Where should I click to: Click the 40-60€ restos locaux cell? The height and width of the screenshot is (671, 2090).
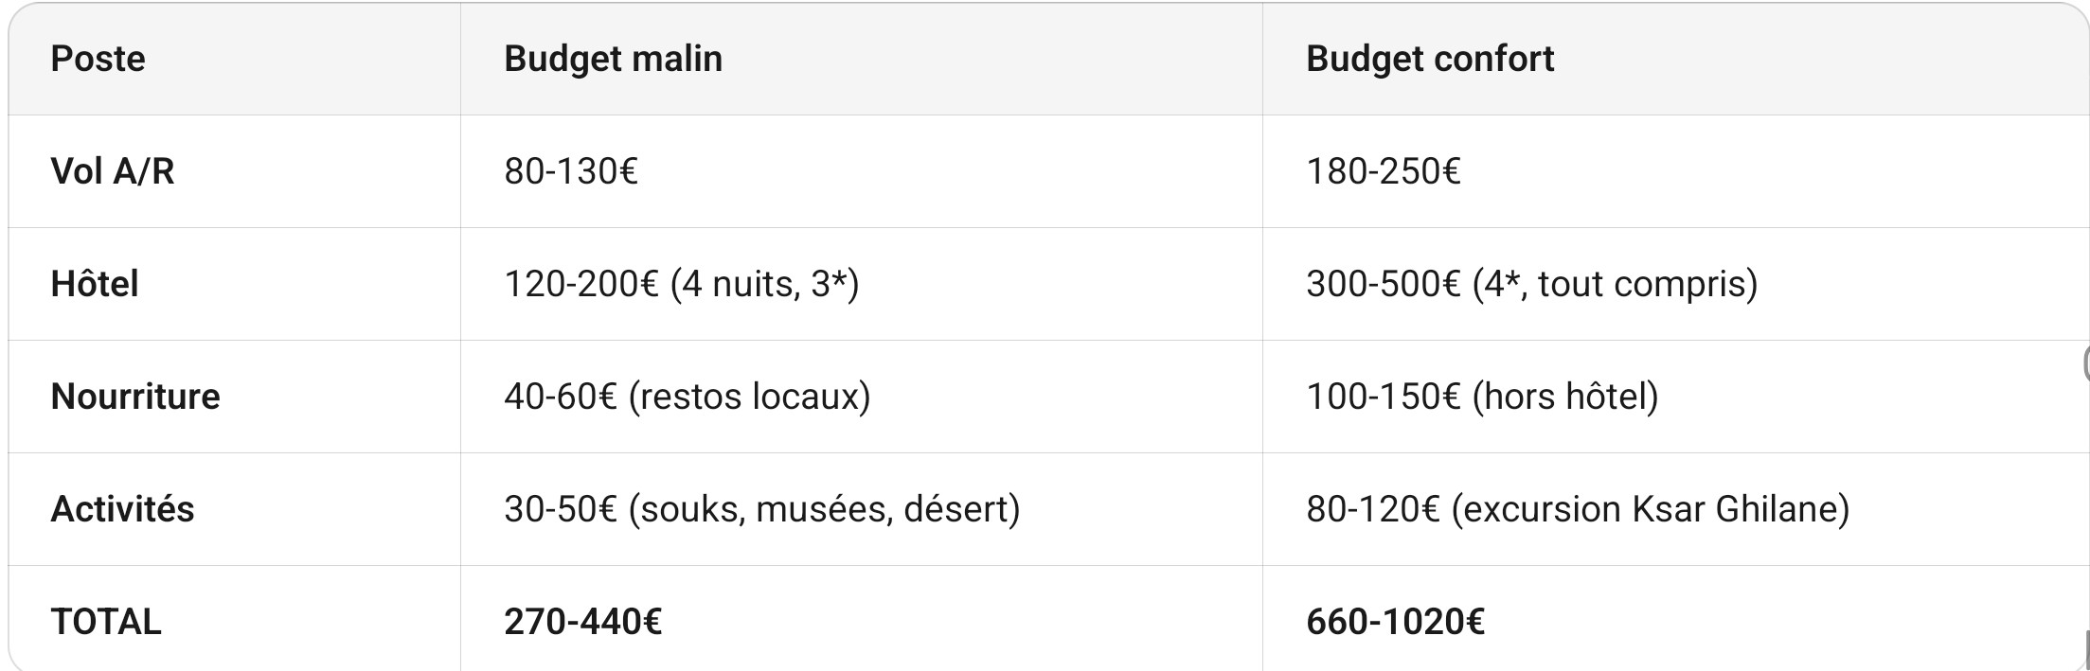click(x=687, y=397)
